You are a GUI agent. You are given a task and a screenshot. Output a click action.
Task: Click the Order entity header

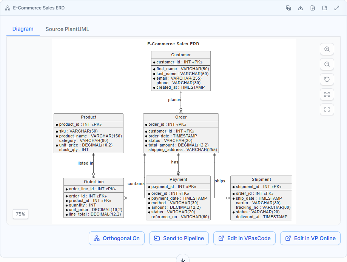pos(181,117)
